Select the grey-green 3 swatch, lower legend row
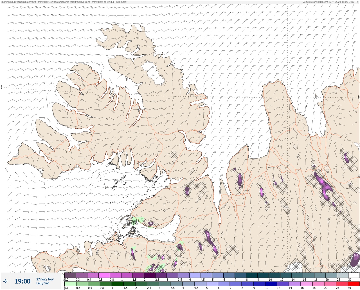 165,283
